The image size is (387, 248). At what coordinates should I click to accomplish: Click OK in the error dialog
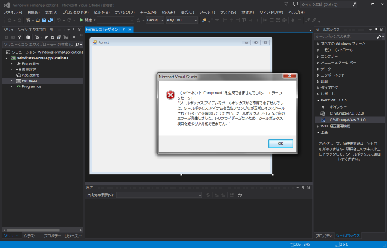click(x=281, y=144)
